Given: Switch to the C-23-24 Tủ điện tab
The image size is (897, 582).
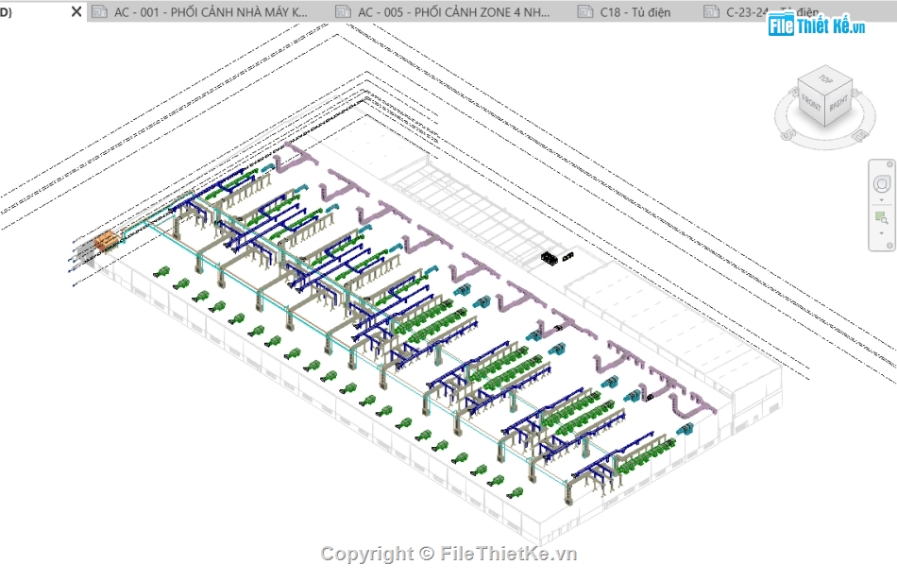Looking at the screenshot, I should 772,12.
